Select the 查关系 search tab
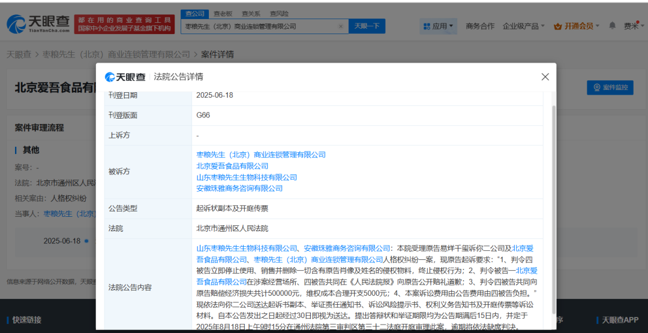648x333 pixels. point(251,13)
